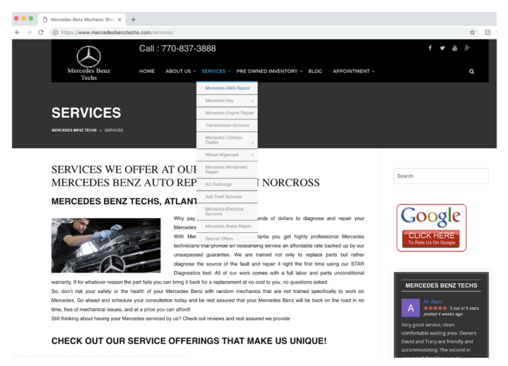Screen dimensions: 508x366
Task: Click the five-star rating in review
Action: [435, 308]
